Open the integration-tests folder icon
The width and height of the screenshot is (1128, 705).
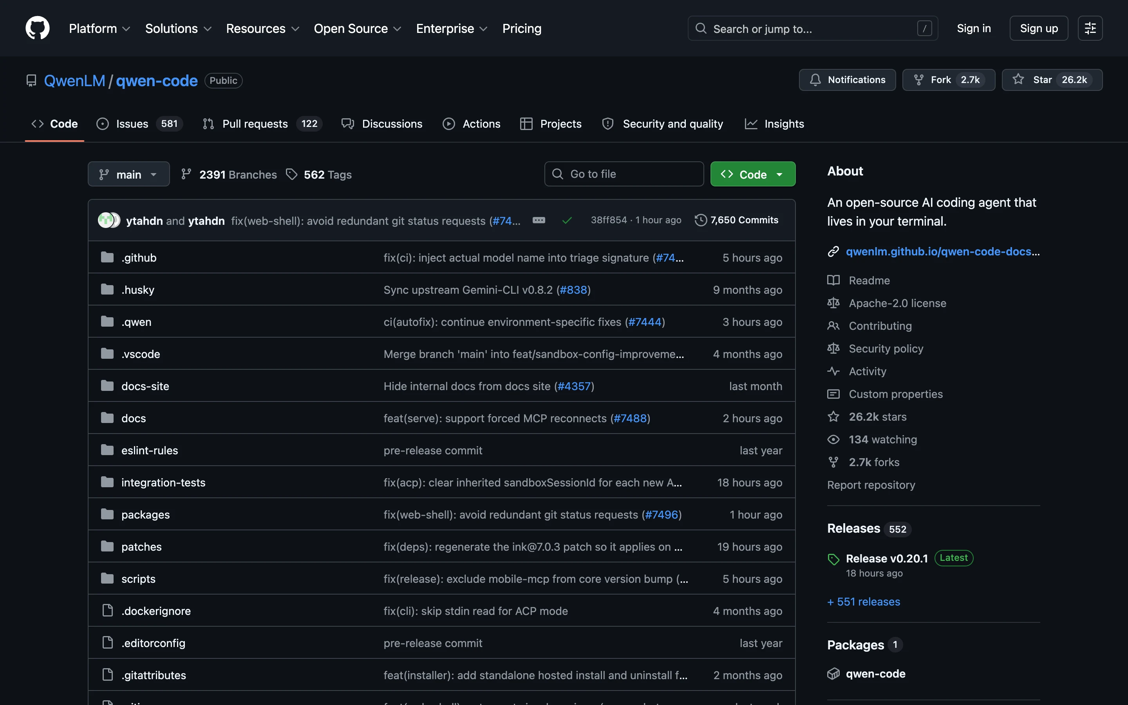click(107, 482)
